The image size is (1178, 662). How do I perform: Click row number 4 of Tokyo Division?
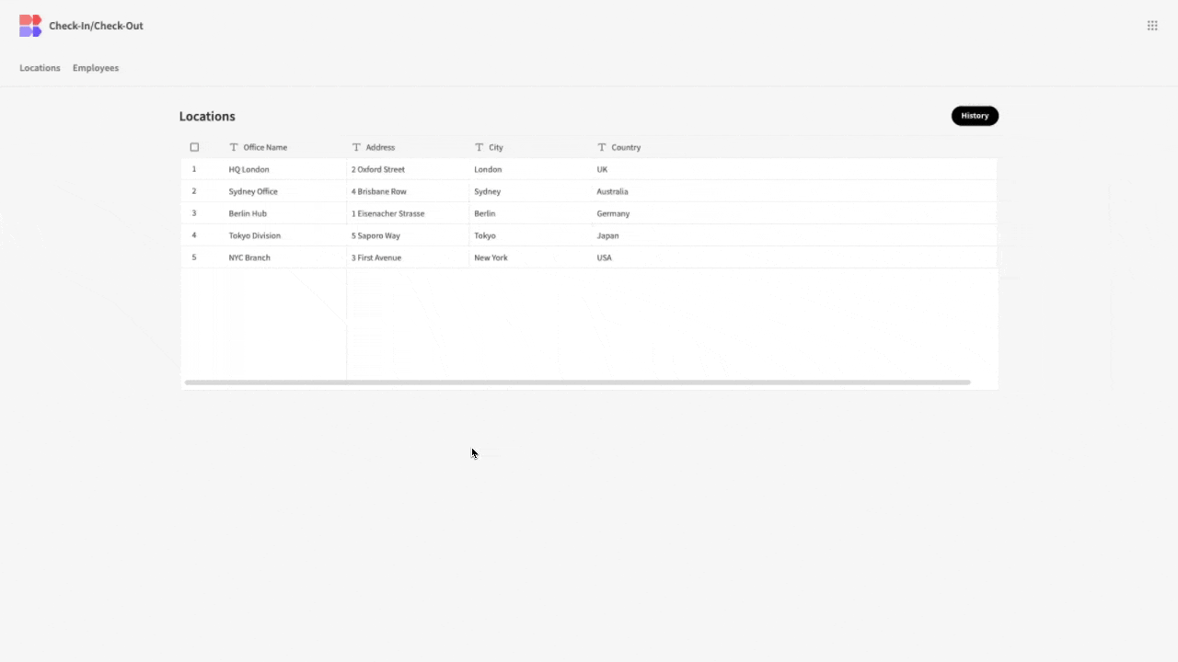pos(194,235)
